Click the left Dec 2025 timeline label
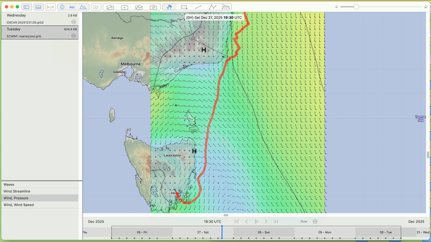 pos(96,221)
